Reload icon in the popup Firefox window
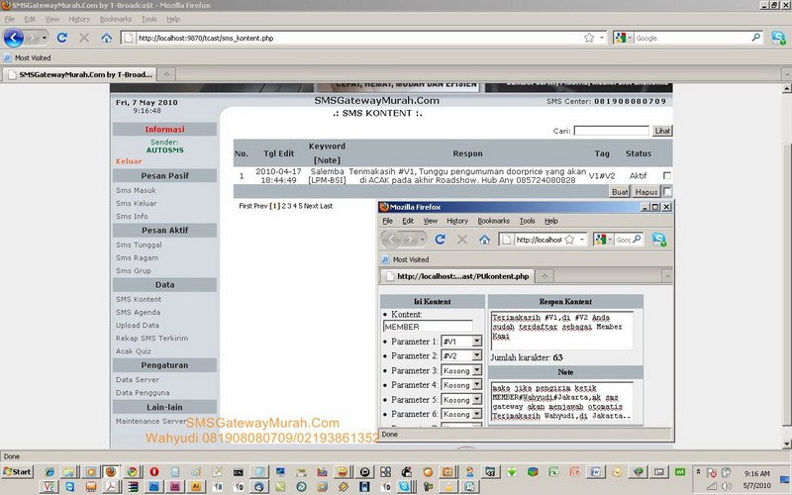Screen dimensions: 792x495 coord(440,239)
